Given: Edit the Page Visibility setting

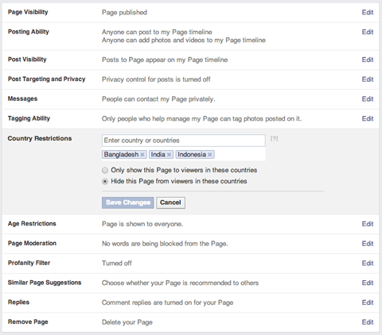Looking at the screenshot, I should coord(368,13).
